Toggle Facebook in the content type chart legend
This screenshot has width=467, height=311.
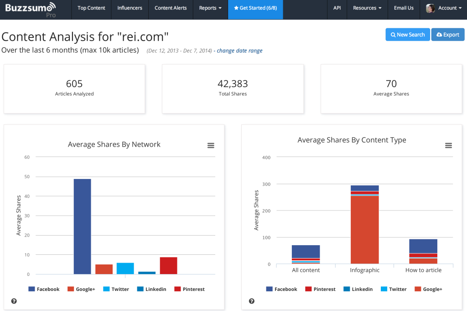(281, 289)
